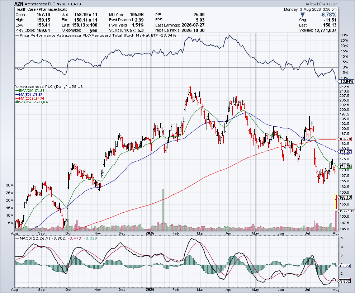The image size is (355, 293).
Task: Click the 158.13 last price axis tag
Action: point(345,197)
